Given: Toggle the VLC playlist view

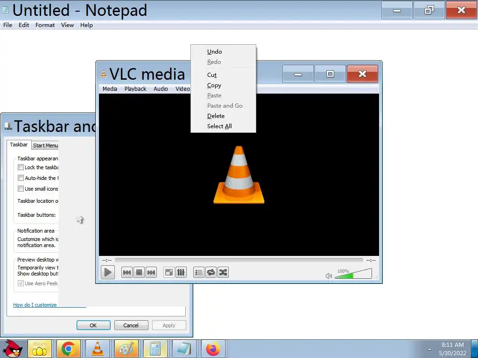Looking at the screenshot, I should click(x=199, y=272).
